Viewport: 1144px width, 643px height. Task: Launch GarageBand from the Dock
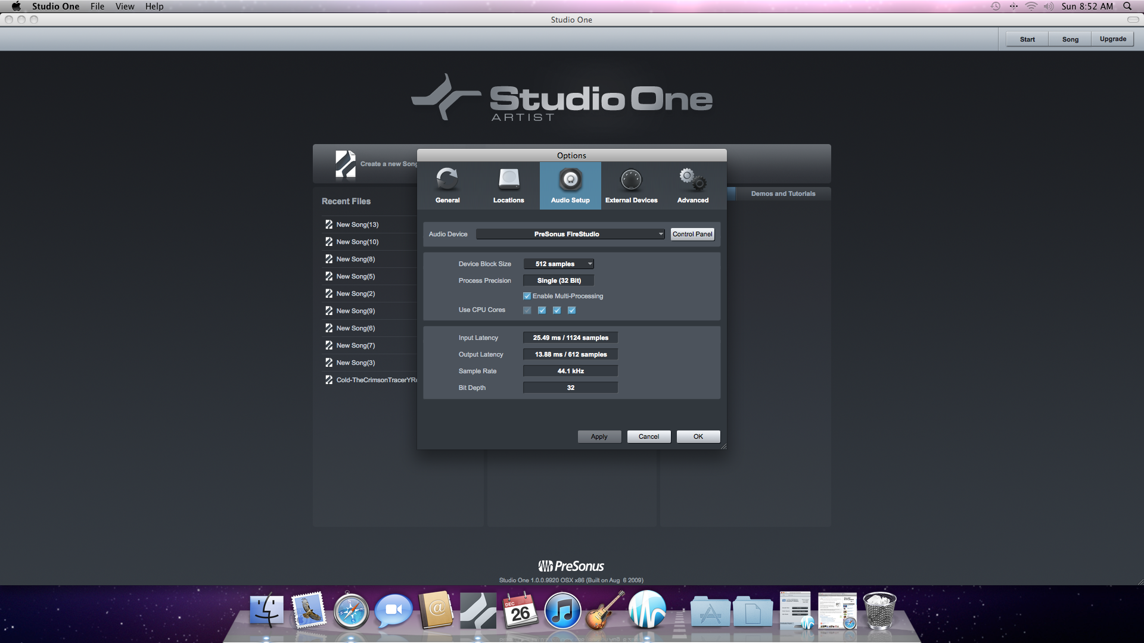tap(605, 610)
